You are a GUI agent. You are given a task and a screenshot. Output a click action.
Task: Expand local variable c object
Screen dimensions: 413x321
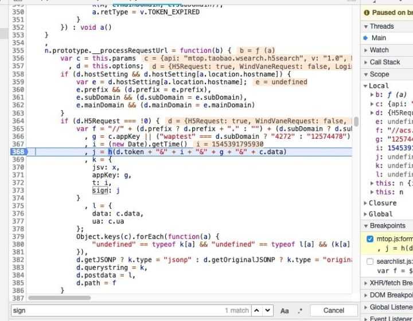click(372, 104)
